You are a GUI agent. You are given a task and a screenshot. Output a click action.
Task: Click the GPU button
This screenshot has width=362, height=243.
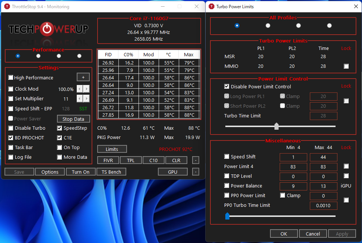(x=173, y=171)
